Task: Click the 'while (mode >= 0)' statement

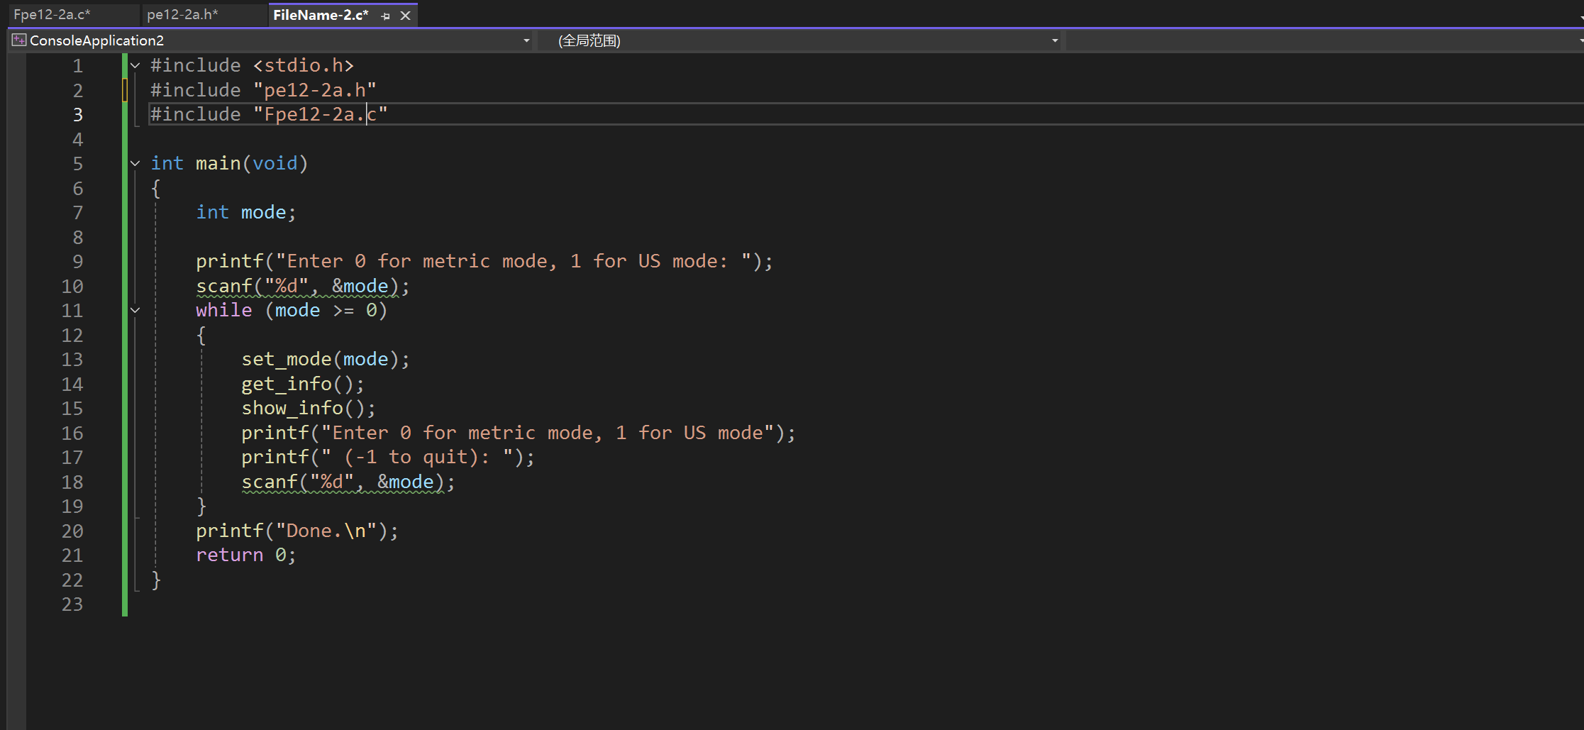Action: (x=292, y=310)
